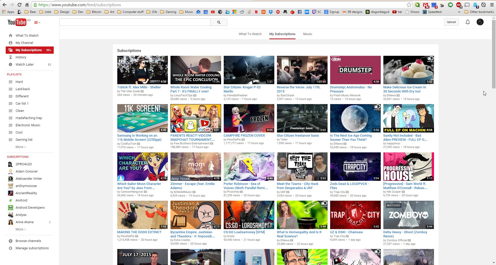The width and height of the screenshot is (496, 265).
Task: Open the DRUMSTEP video thumbnail
Action: pos(355,70)
